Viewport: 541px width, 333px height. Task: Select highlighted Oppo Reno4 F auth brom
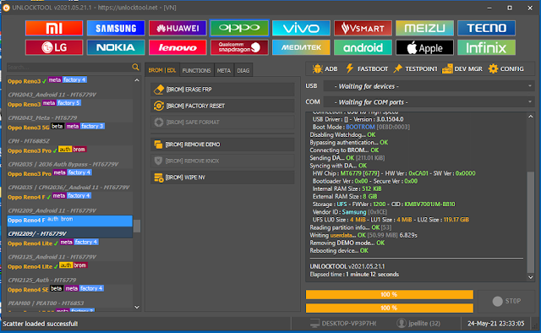click(x=69, y=227)
